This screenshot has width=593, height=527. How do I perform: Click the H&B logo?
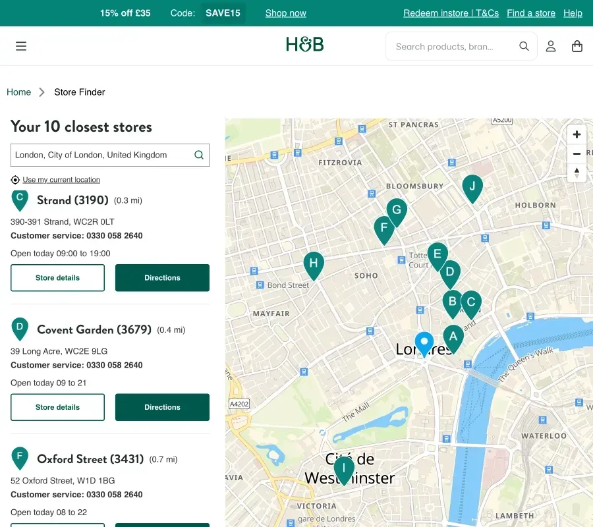pyautogui.click(x=304, y=45)
